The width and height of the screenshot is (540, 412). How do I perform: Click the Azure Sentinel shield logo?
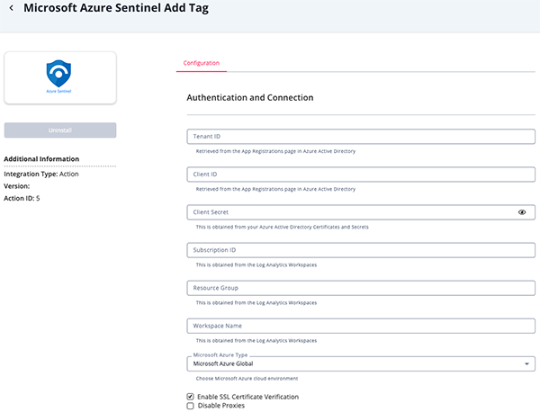pos(58,74)
